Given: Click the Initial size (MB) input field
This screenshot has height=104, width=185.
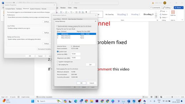Looking at the screenshot, I should 76,54.
